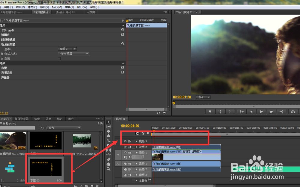Set In point in program monitor
Screen dimensions: 300x187
220,112
